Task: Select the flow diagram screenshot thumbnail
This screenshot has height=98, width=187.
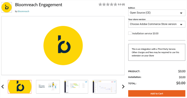Action: click(x=104, y=87)
